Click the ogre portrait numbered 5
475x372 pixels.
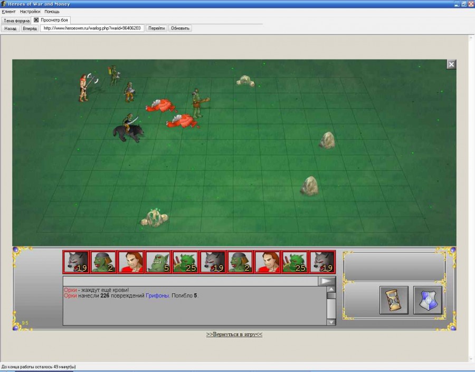pos(158,262)
